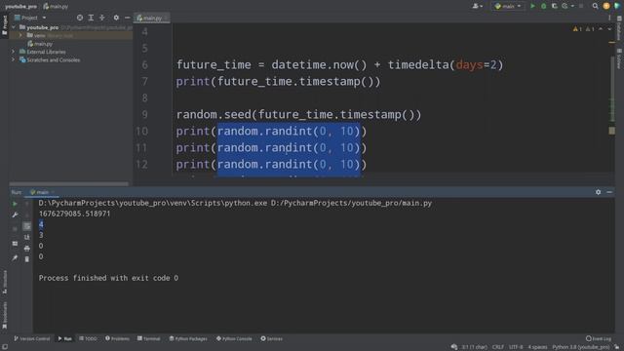
Task: Open Run panel gear settings
Action: tap(598, 192)
